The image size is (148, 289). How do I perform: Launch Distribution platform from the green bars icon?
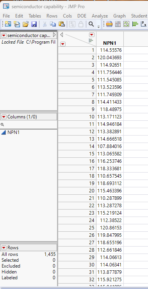click(x=135, y=24)
